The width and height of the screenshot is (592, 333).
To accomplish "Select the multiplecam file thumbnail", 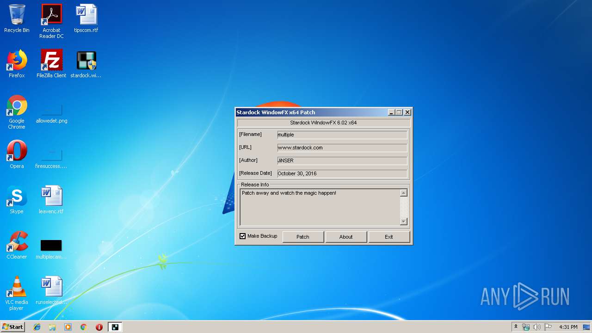I will point(51,249).
